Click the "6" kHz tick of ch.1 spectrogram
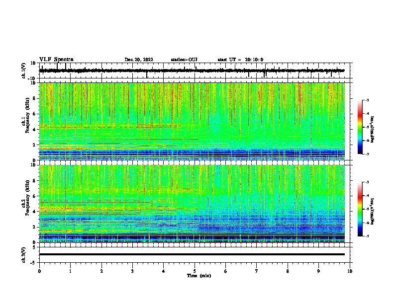394x304 pixels. pos(34,114)
